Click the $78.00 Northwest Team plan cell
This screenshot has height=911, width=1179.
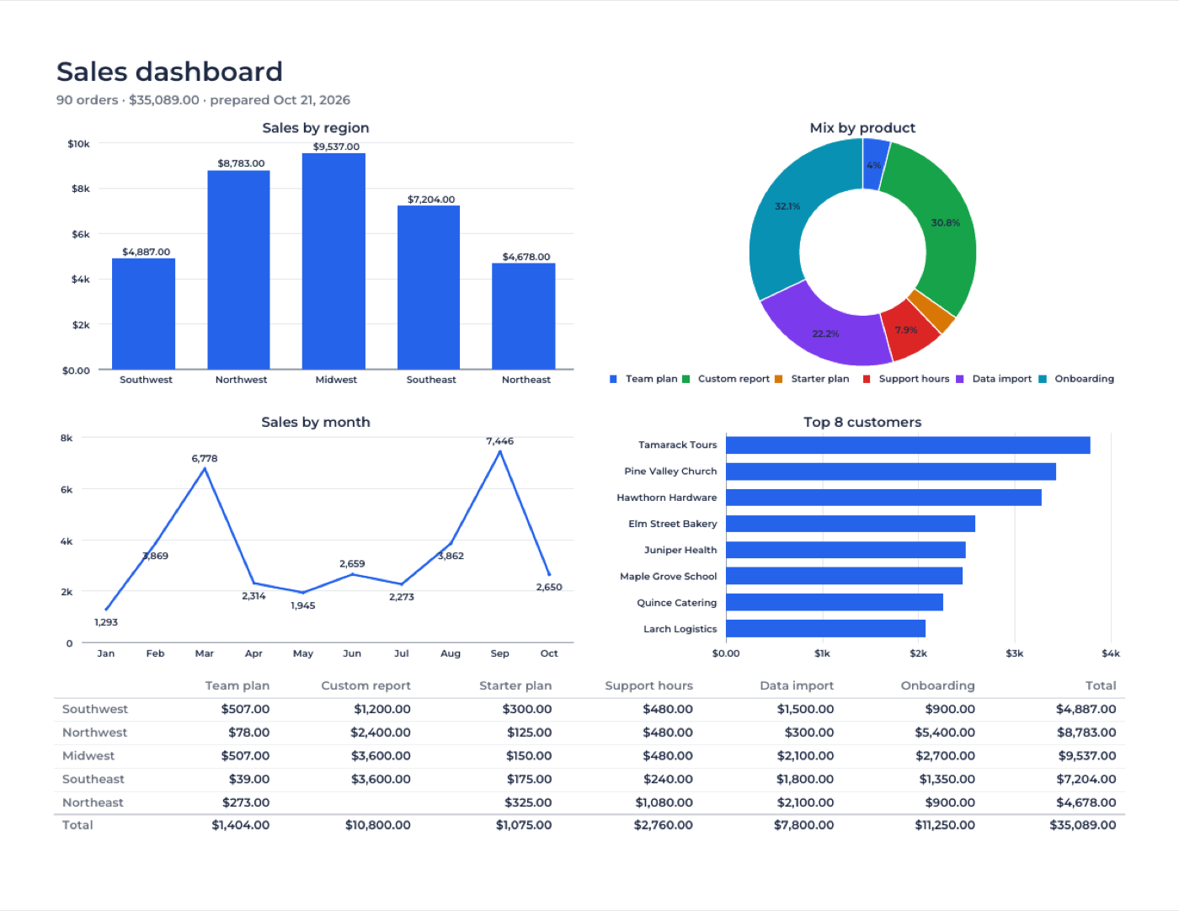(248, 733)
